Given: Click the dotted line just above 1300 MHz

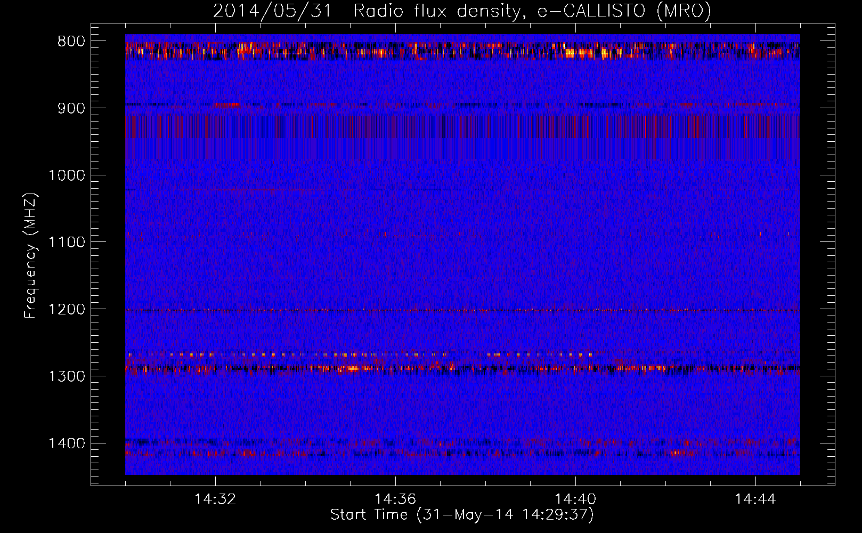Looking at the screenshot, I should tap(360, 354).
